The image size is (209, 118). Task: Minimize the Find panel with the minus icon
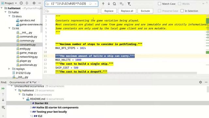tap(206, 82)
